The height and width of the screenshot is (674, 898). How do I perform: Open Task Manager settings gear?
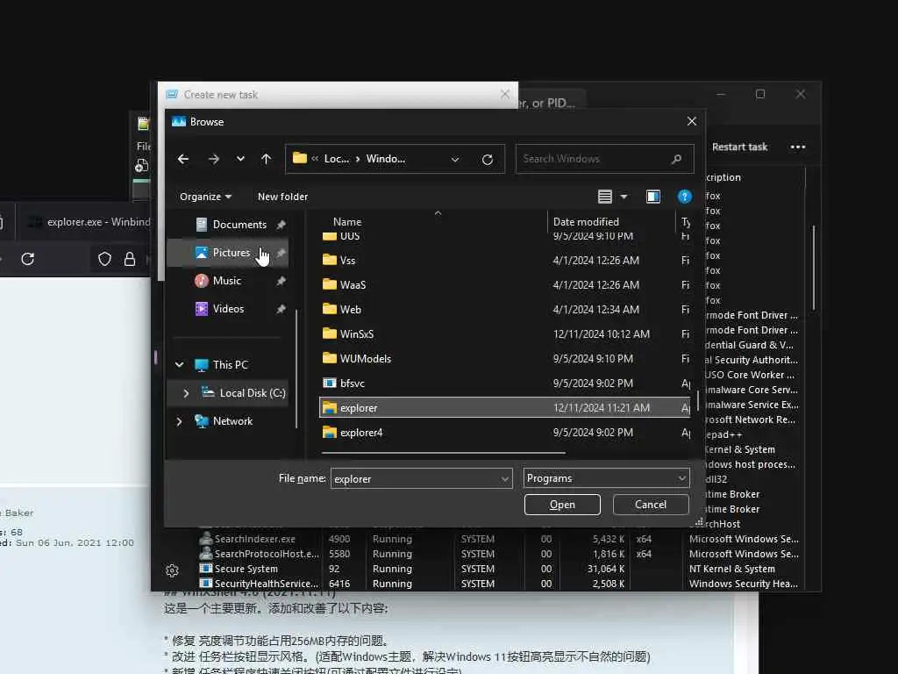point(172,570)
